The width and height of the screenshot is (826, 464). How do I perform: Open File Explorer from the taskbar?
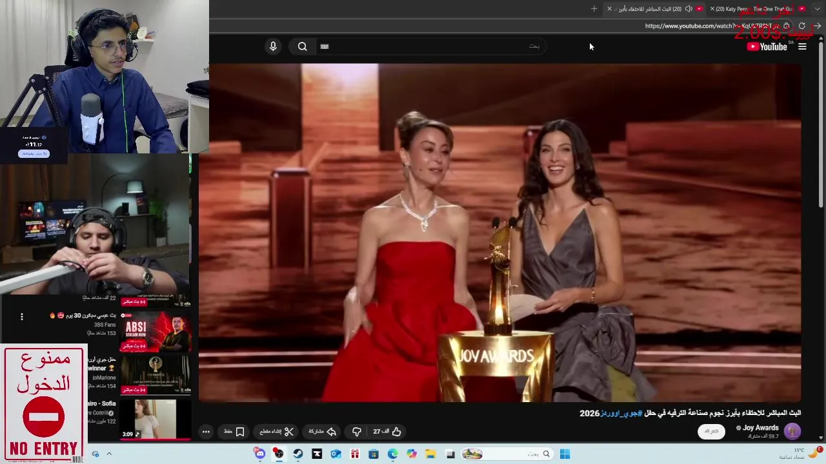click(430, 454)
